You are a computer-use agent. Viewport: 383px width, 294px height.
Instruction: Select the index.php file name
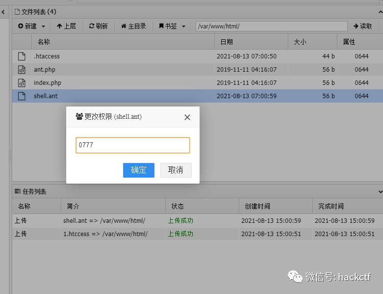[x=48, y=82]
